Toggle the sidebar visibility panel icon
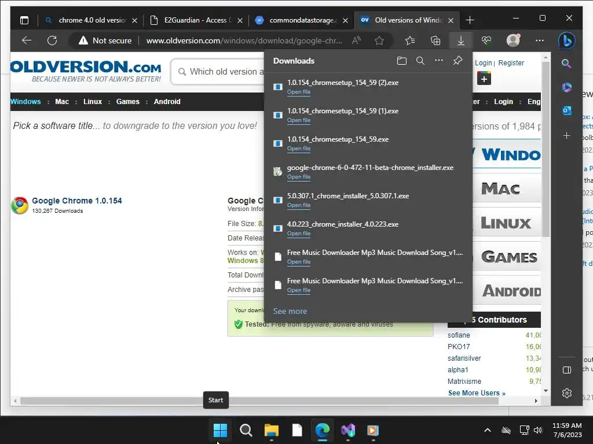Viewport: 593px width, 444px height. click(566, 370)
